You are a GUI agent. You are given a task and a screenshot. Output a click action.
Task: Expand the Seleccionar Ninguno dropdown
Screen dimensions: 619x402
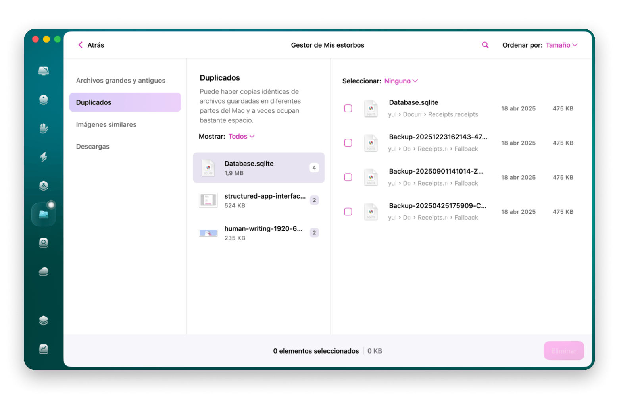tap(401, 81)
